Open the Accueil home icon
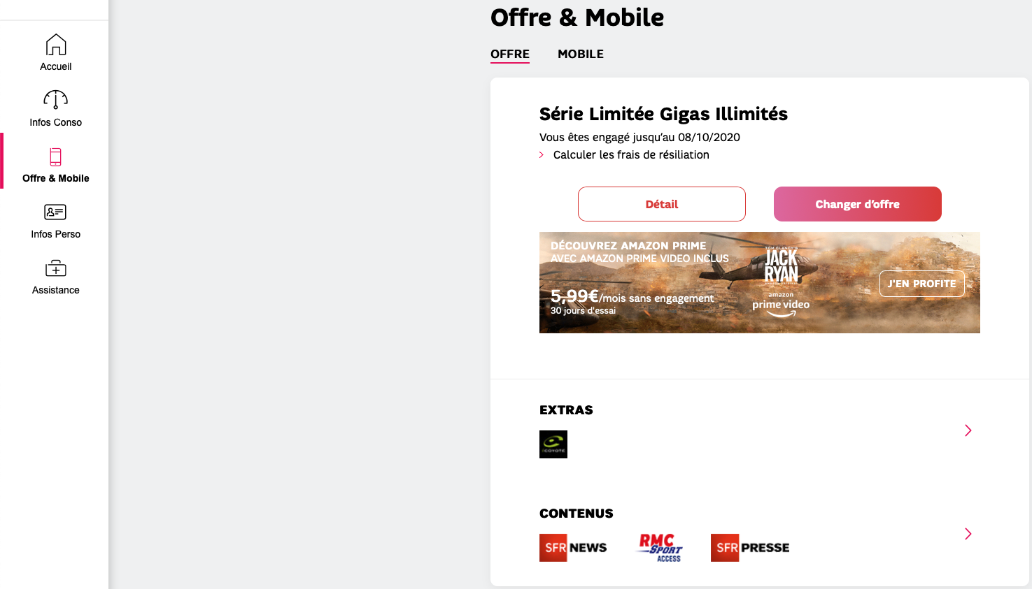The height and width of the screenshot is (589, 1032). [x=56, y=45]
